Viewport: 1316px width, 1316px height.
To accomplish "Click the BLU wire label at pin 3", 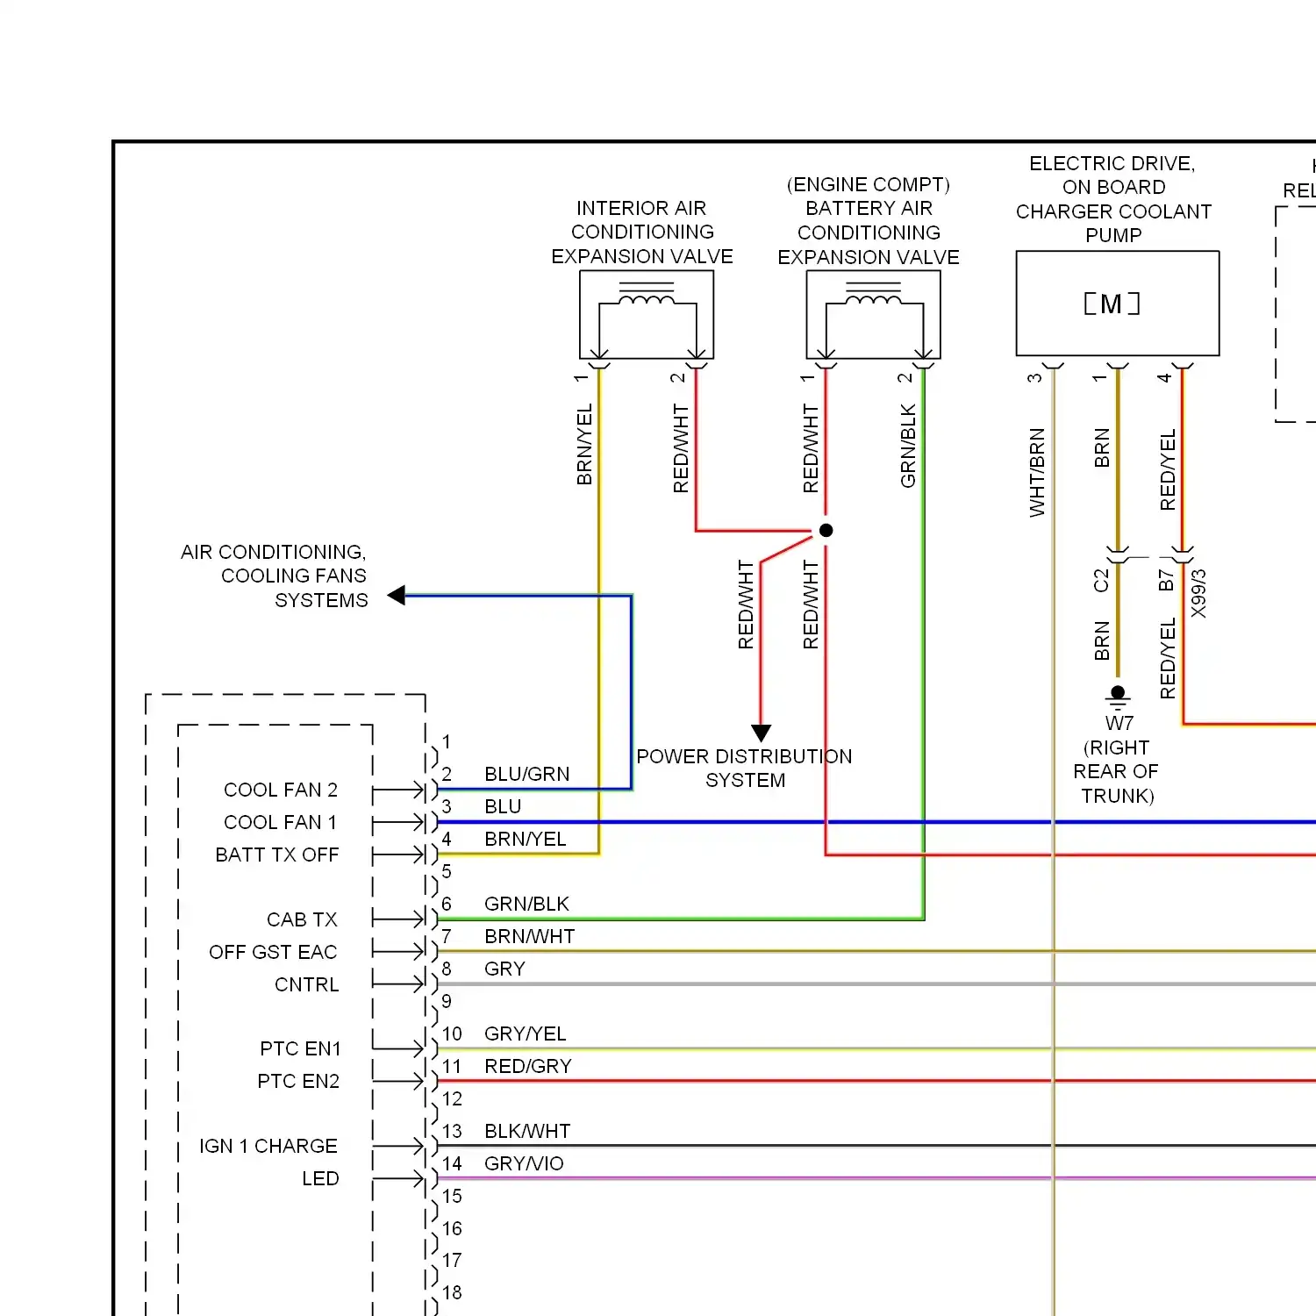I will [x=503, y=807].
